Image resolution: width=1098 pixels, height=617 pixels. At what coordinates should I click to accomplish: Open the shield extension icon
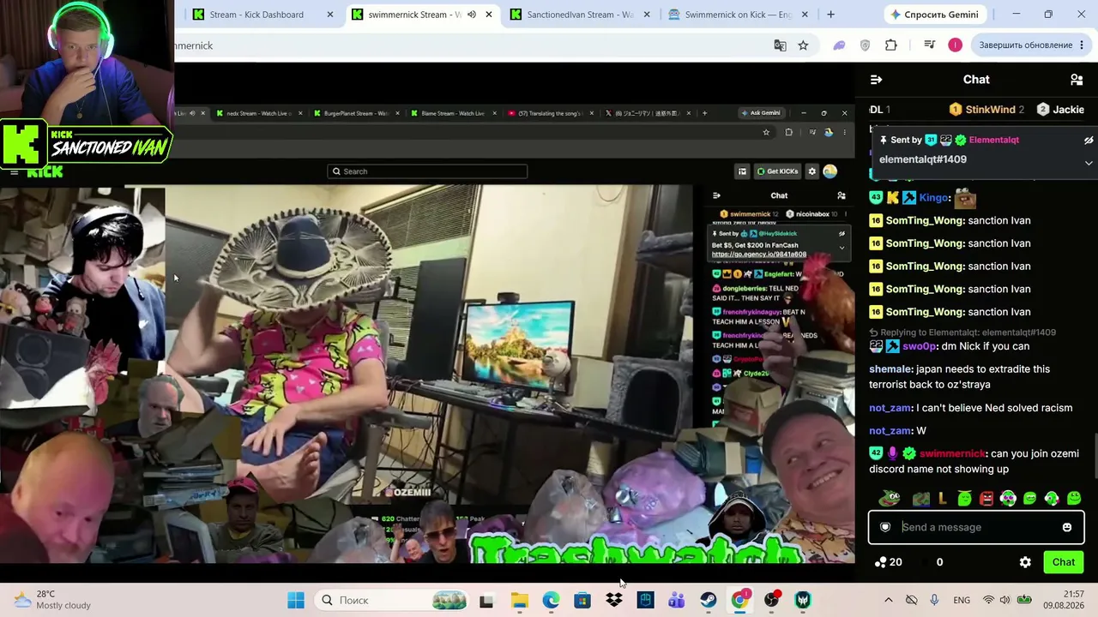[865, 45]
